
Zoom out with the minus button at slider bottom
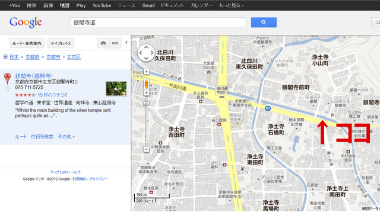(x=146, y=149)
